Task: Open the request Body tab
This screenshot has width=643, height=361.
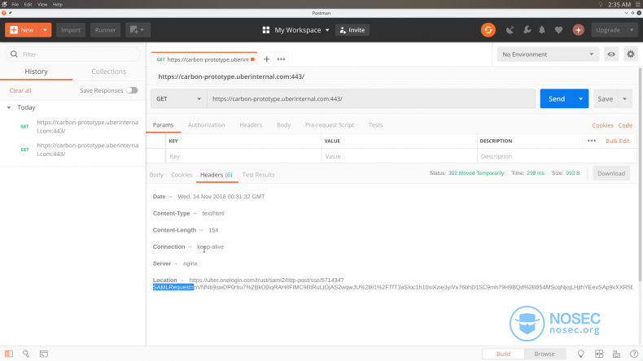Action: pos(283,125)
